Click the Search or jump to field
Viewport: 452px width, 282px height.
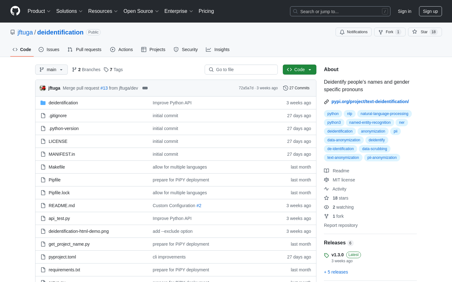tap(340, 11)
